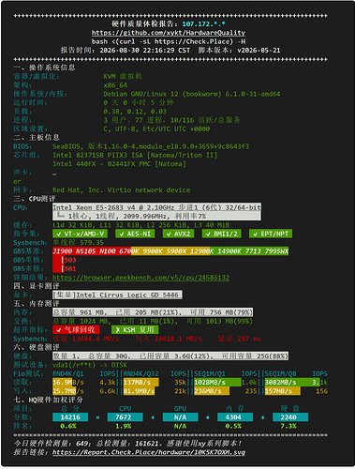Click the red 气球回收 badge
The height and width of the screenshot is (469, 355).
pos(76,330)
